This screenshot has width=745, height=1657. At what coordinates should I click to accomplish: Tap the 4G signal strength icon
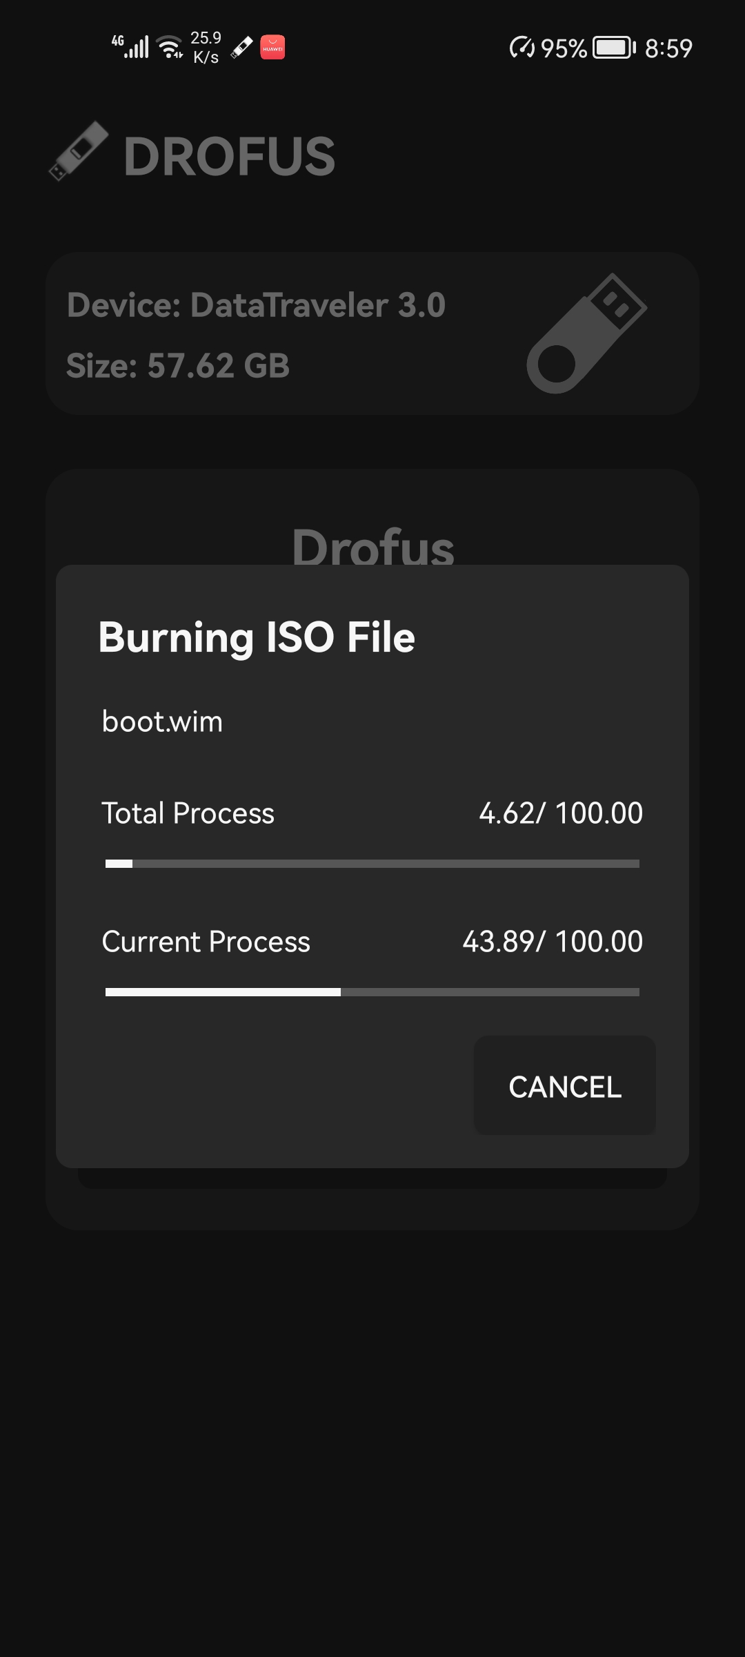tap(130, 46)
